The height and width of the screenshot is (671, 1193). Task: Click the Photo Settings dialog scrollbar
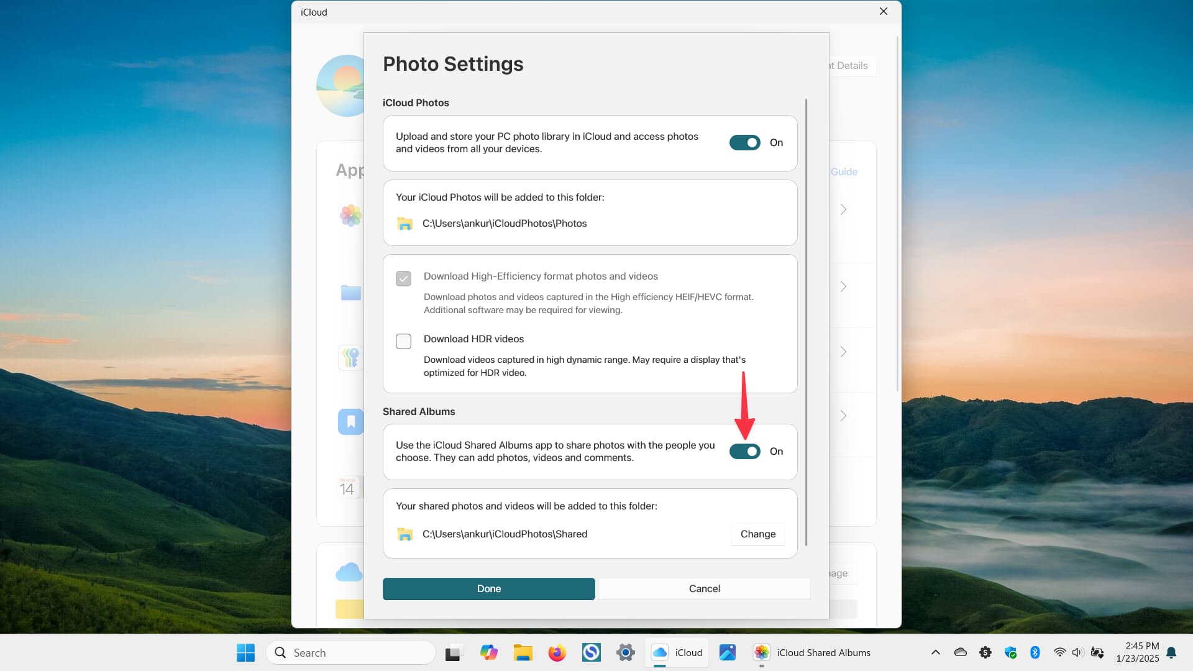806,322
